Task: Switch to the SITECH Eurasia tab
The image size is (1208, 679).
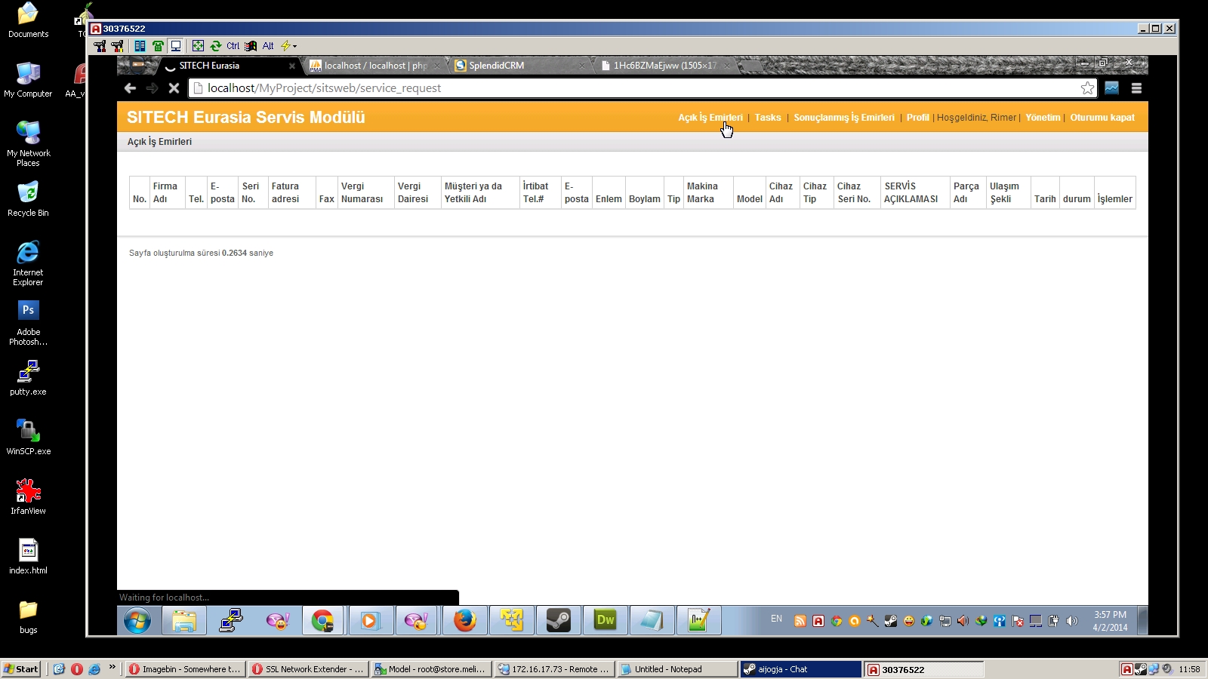Action: point(226,66)
